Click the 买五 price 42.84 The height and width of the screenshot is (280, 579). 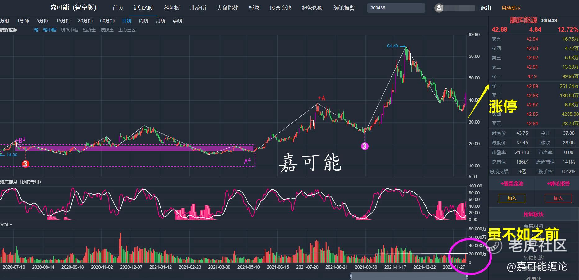coord(532,124)
